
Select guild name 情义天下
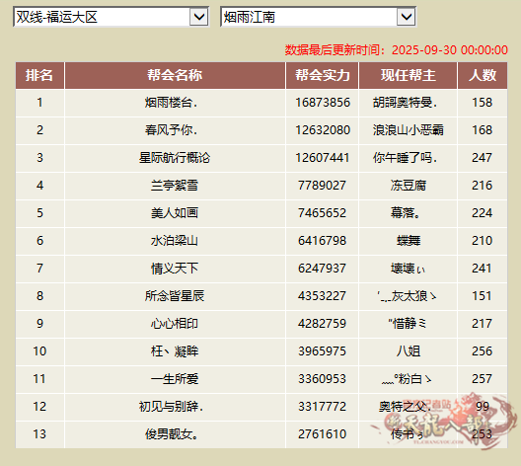pos(175,268)
